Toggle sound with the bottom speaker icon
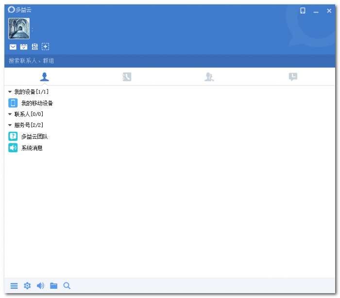Screen dimensions: 340x298 pos(40,286)
